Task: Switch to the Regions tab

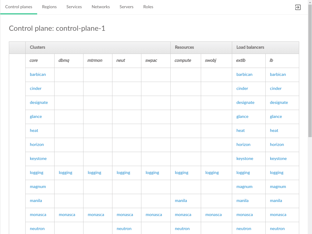Action: [x=49, y=7]
